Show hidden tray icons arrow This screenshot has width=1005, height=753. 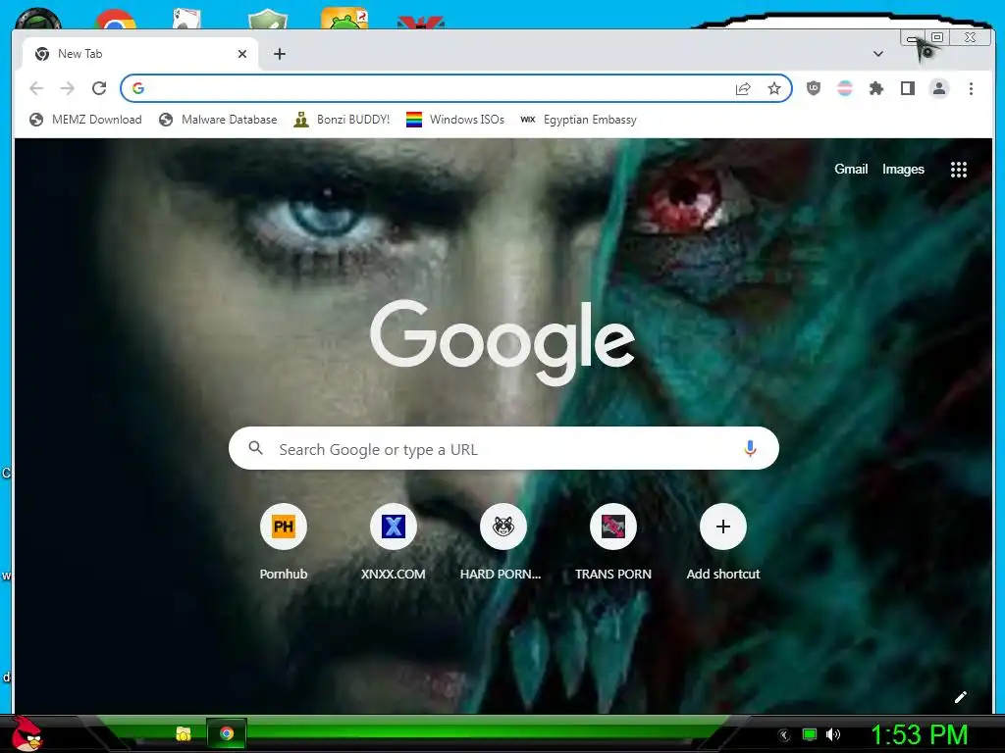click(x=783, y=735)
